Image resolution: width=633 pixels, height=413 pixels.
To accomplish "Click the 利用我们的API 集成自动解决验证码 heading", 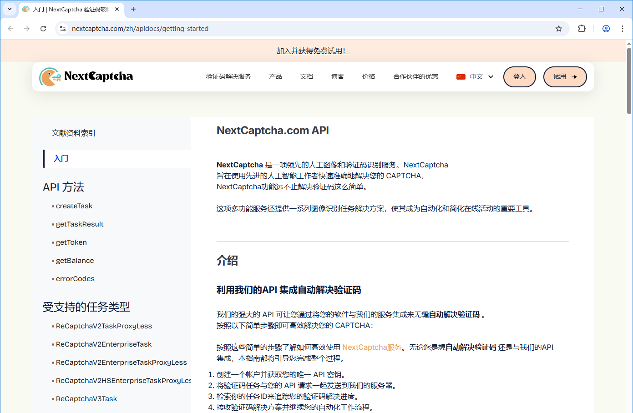I will click(x=289, y=290).
